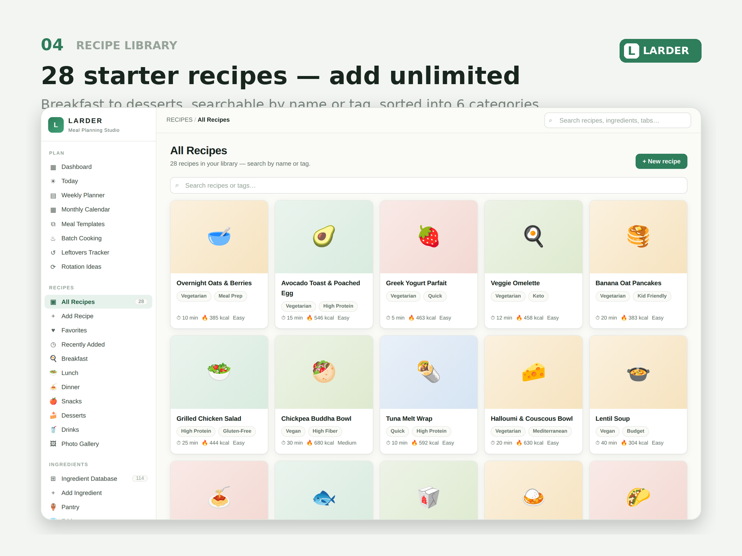The width and height of the screenshot is (742, 556).
Task: Click the High Fiber tag
Action: tap(325, 431)
